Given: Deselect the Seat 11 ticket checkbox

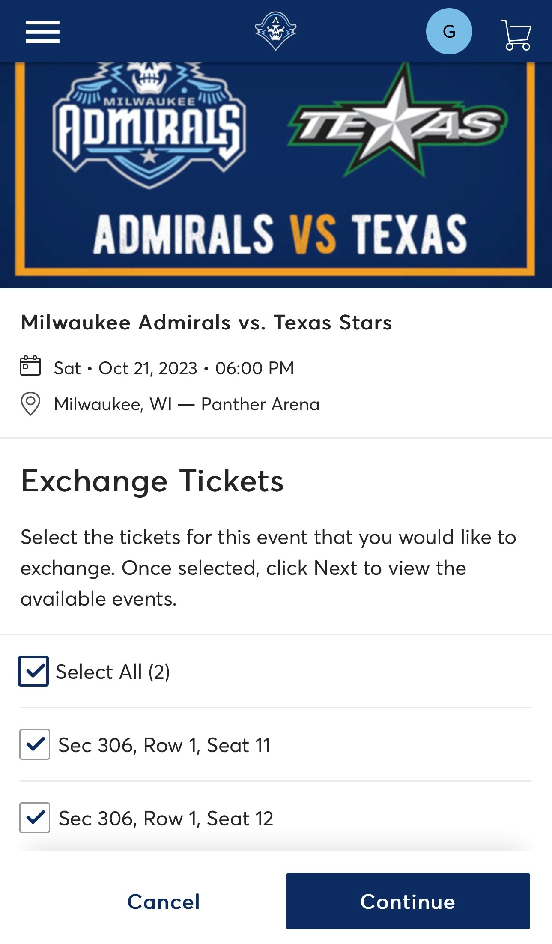Looking at the screenshot, I should point(35,744).
